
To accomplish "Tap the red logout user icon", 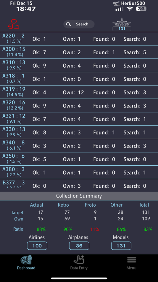I will pyautogui.click(x=13, y=24).
